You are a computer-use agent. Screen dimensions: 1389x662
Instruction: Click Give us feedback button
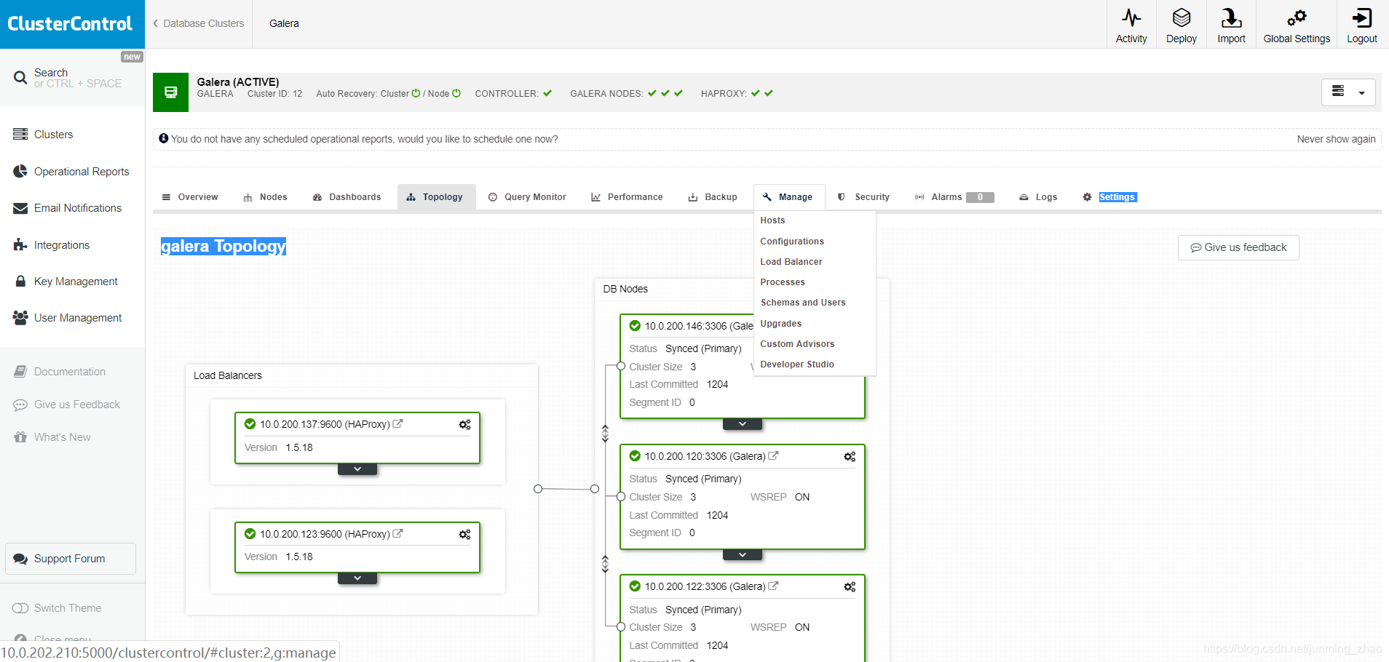click(x=1238, y=247)
